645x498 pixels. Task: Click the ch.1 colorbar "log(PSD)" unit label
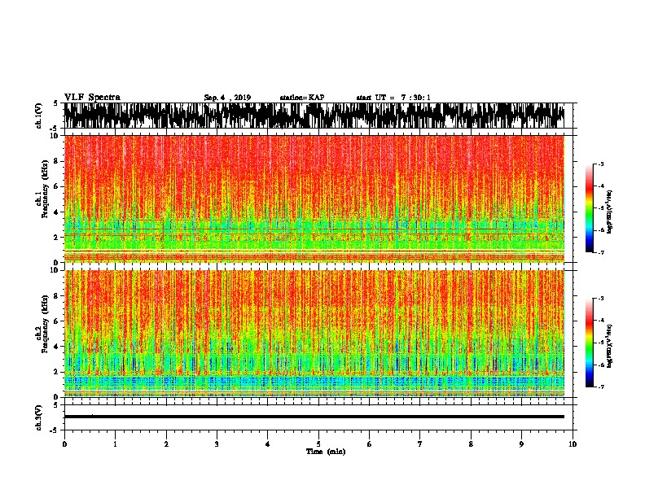609,212
